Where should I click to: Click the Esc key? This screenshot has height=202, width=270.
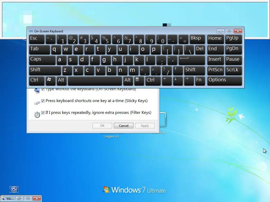(x=37, y=39)
